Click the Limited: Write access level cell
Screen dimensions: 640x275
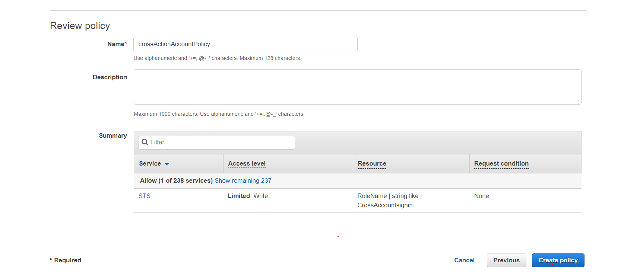tap(248, 196)
